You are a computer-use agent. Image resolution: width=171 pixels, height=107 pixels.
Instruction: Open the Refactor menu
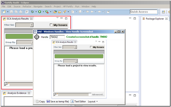click(27, 6)
